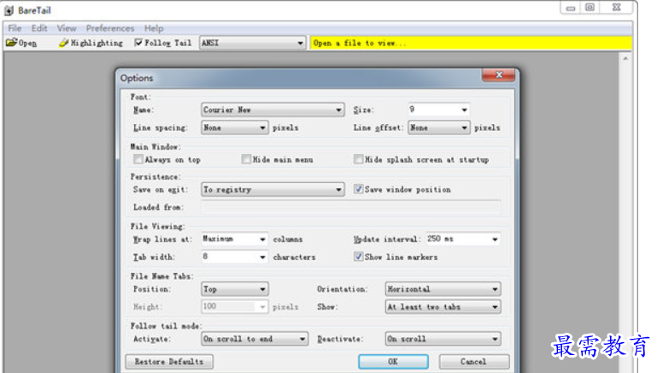Maximize the BareTail window

[x=590, y=8]
